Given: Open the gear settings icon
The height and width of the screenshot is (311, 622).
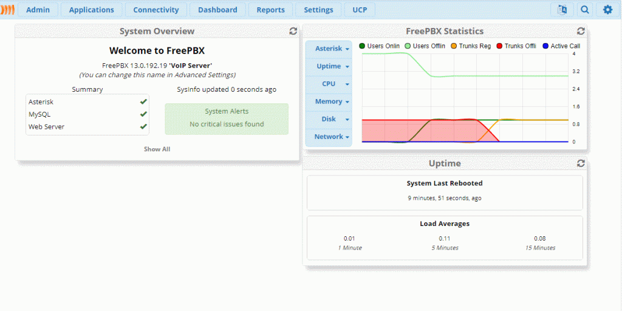Looking at the screenshot, I should point(607,10).
